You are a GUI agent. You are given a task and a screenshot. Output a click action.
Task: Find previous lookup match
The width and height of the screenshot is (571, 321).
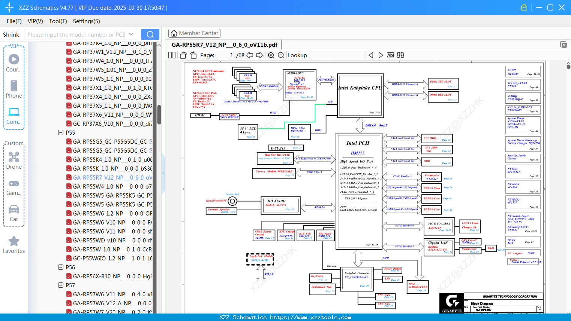click(371, 55)
